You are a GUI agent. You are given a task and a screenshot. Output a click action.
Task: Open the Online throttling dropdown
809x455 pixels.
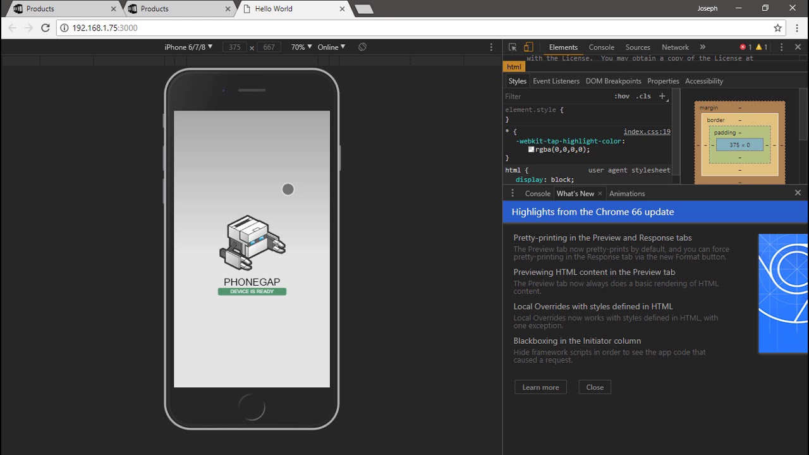coord(332,47)
